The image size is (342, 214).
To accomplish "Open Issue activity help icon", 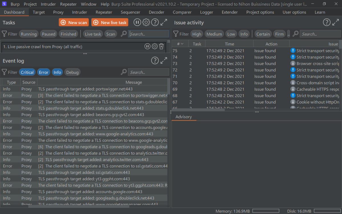I will click(x=327, y=23).
